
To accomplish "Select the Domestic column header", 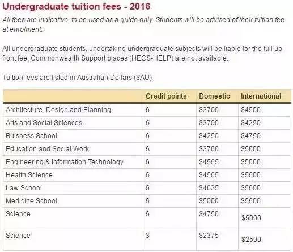I will (214, 96).
